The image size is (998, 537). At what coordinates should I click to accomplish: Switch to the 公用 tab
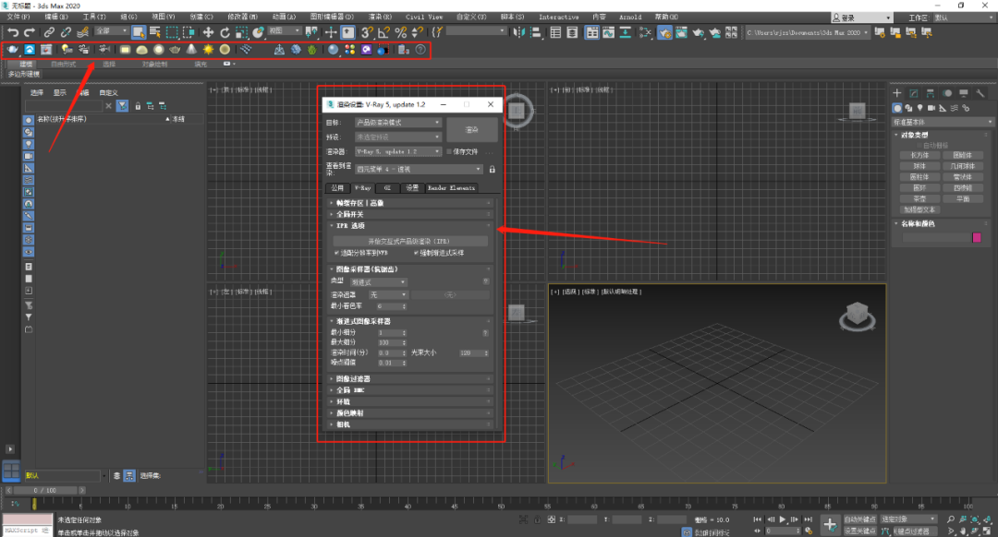point(337,188)
